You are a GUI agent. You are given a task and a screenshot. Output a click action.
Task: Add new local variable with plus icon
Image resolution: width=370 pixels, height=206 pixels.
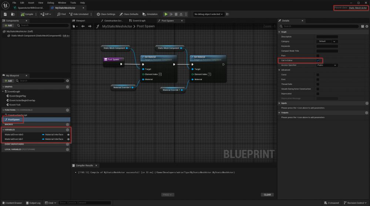pos(67,150)
